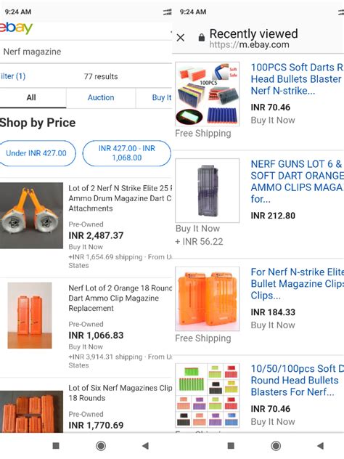Open Nerf drum magazine lot thumbnail
344x459 pixels.
click(x=31, y=216)
